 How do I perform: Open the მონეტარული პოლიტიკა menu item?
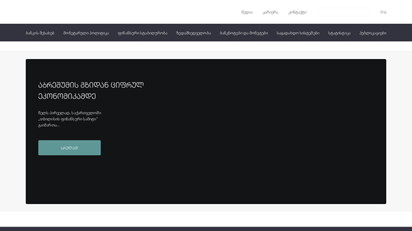pos(86,33)
